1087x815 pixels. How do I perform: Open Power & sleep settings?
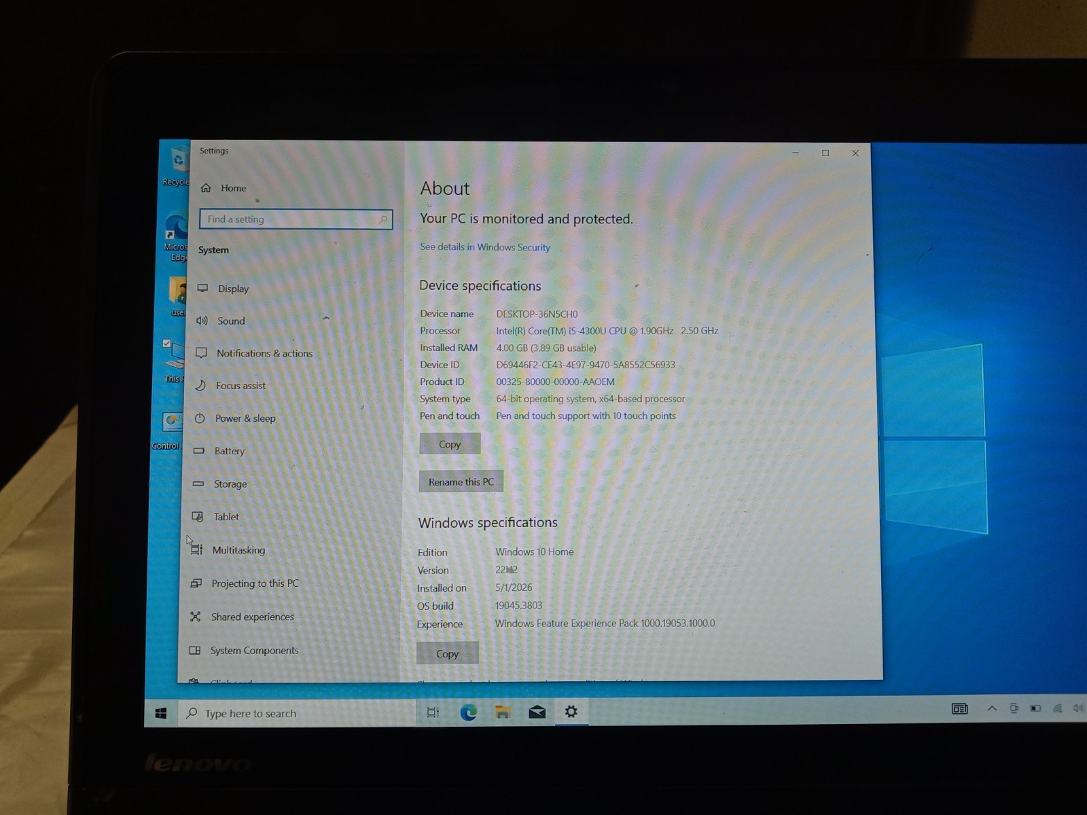[x=245, y=418]
